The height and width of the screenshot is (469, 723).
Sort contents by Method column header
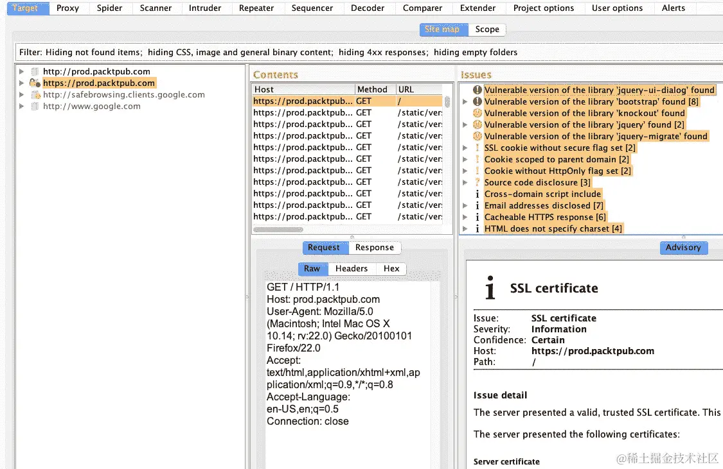pos(375,89)
